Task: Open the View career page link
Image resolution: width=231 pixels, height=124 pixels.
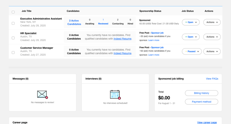Action: (x=207, y=123)
